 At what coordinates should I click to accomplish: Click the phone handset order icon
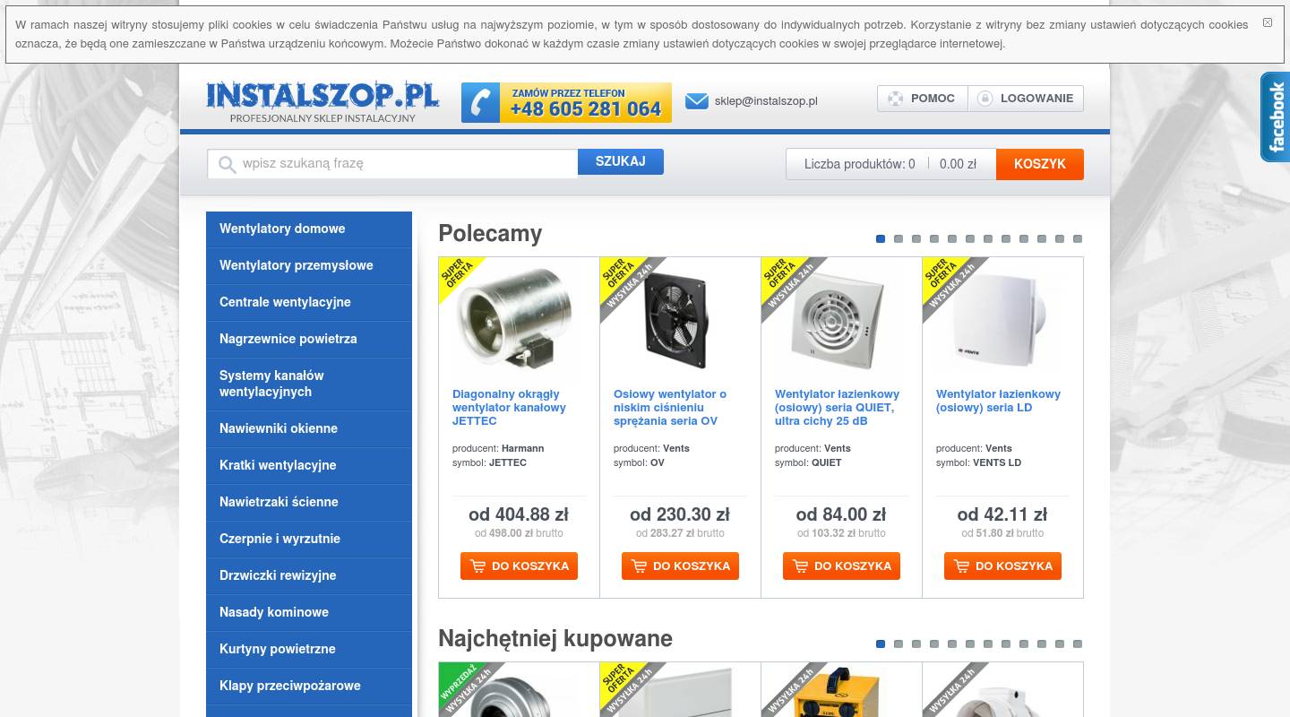[481, 102]
